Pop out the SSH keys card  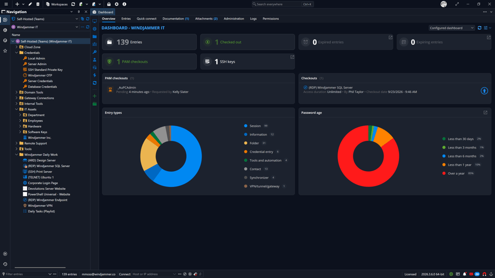click(x=292, y=57)
